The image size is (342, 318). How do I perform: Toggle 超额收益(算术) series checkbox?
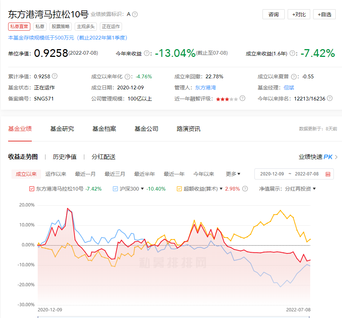(179, 189)
